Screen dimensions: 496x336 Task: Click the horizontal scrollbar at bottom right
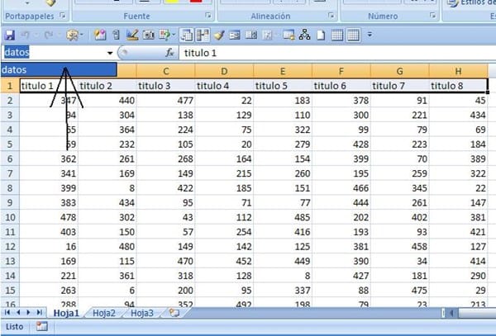pos(471,313)
